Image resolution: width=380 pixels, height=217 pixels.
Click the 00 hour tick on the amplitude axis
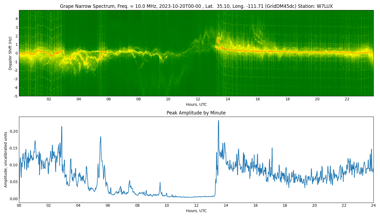pos(19,205)
